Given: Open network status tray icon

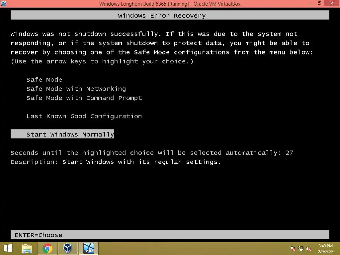Looking at the screenshot, I should click(x=301, y=249).
